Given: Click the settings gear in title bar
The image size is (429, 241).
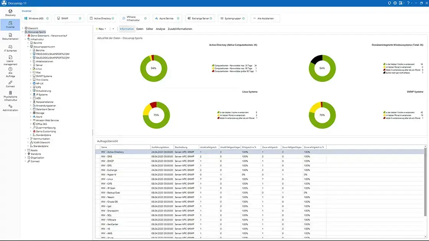Looking at the screenshot, I should (x=395, y=3).
